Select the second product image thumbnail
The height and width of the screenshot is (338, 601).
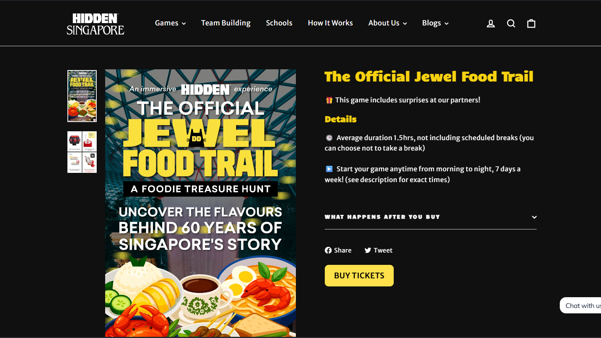82,152
